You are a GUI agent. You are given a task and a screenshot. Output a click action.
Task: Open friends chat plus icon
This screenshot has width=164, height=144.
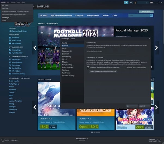[160, 140]
